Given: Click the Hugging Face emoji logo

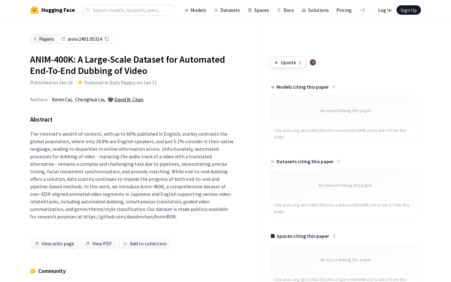Looking at the screenshot, I should [34, 10].
